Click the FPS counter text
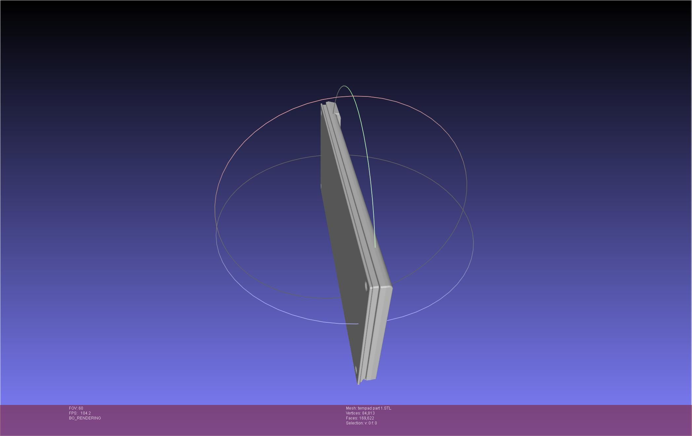This screenshot has height=436, width=692. pyautogui.click(x=80, y=413)
